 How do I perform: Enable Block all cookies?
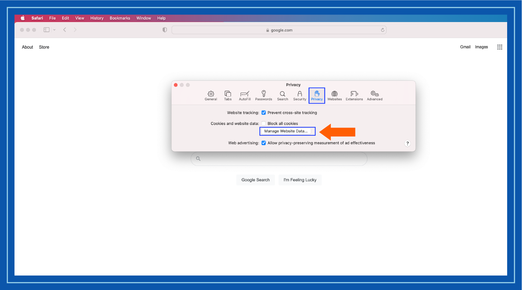[264, 123]
